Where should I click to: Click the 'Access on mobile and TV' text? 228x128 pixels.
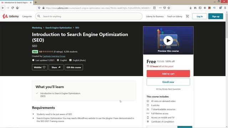tap(163, 118)
